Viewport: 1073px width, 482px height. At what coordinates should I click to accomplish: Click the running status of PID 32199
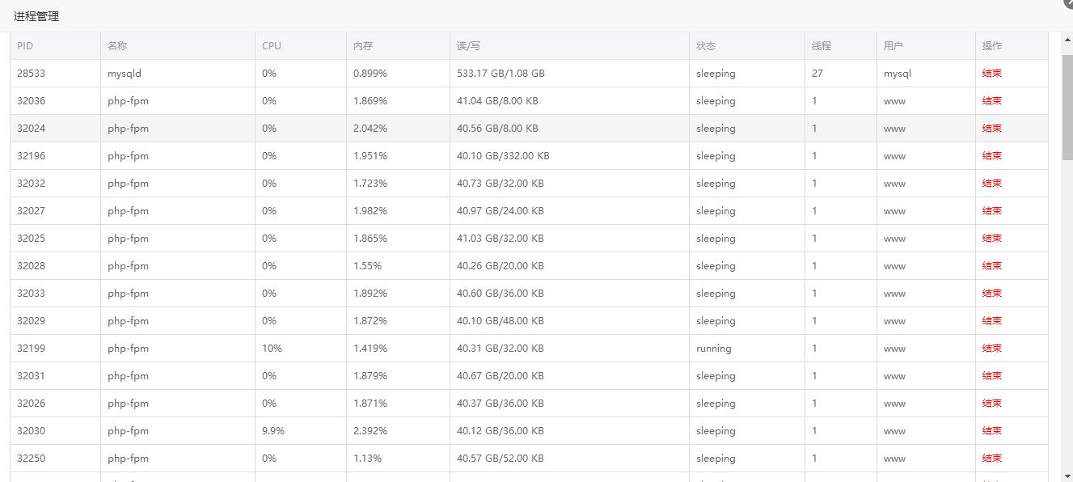pos(713,349)
